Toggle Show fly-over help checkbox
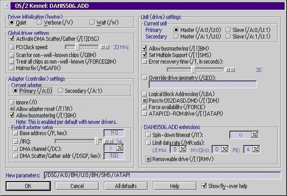Image resolution: width=287 pixels, height=196 pixels. pos(204,186)
